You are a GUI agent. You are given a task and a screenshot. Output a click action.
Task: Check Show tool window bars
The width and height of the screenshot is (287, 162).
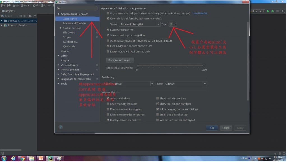[x=158, y=99]
